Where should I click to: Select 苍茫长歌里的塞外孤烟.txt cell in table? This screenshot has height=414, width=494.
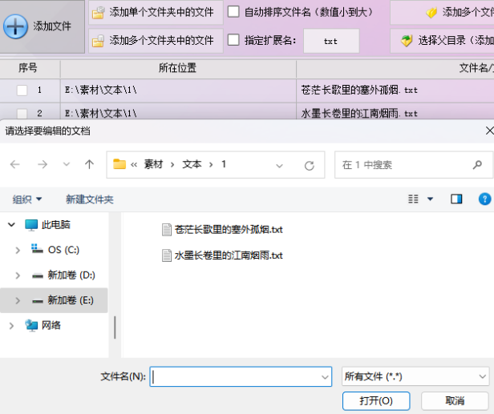click(395, 90)
